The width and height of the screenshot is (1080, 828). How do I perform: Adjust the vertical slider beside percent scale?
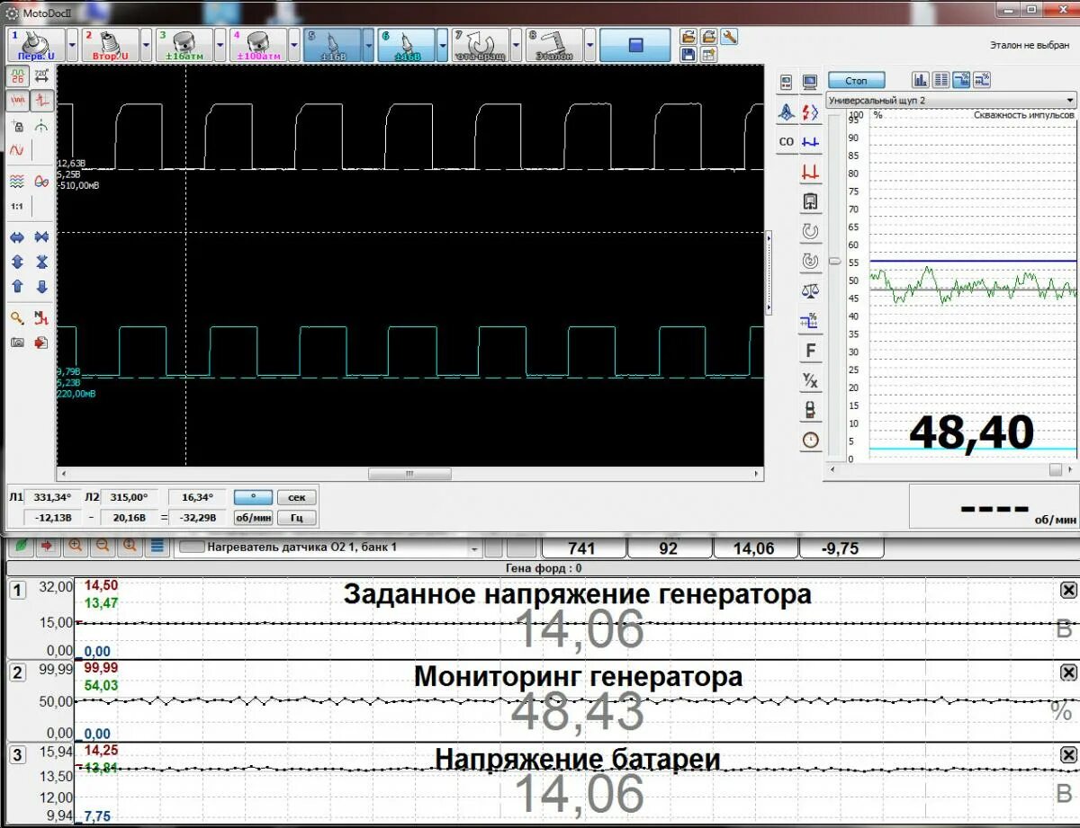[x=834, y=262]
